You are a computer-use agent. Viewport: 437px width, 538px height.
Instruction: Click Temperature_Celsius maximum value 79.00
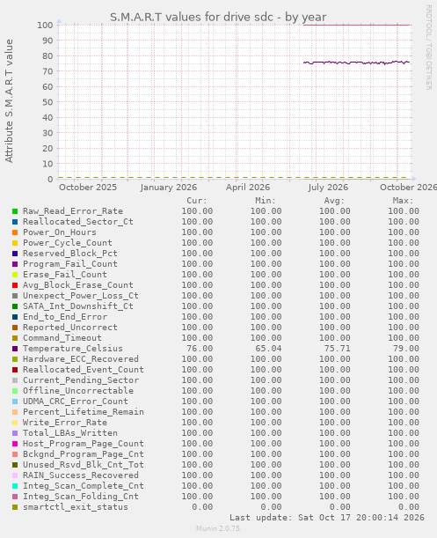(406, 349)
